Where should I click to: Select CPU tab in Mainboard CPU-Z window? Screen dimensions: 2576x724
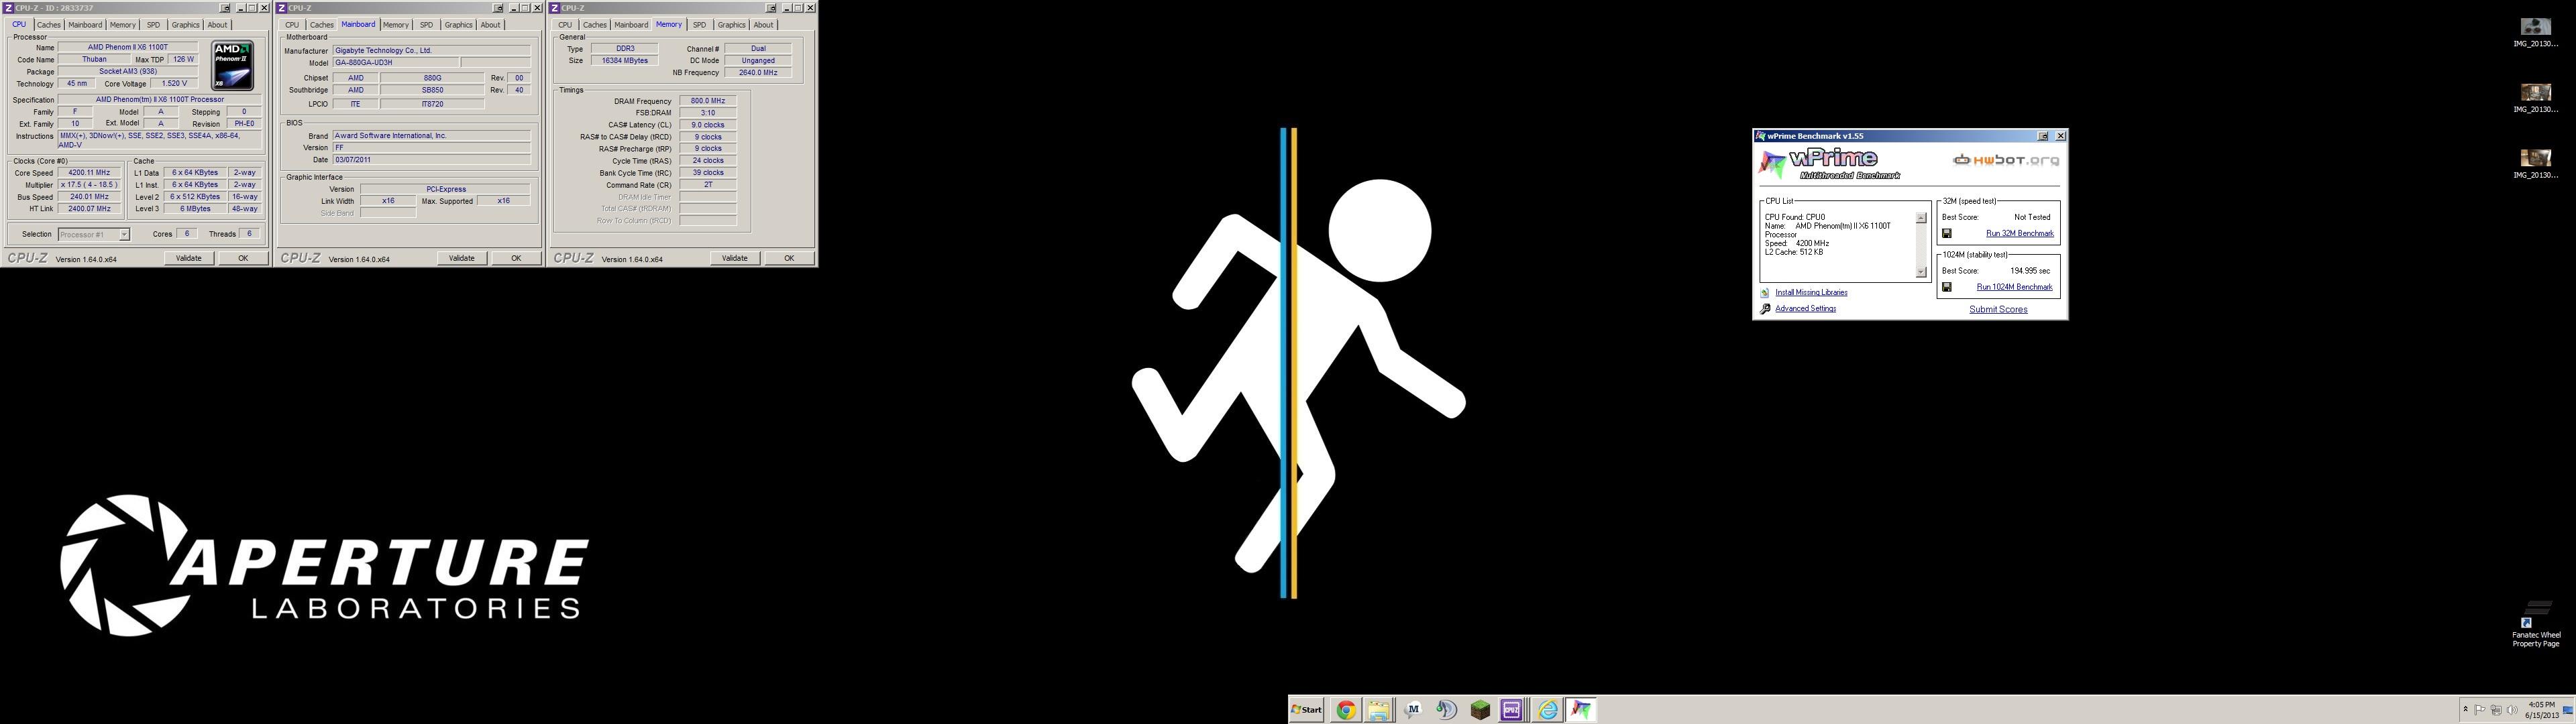(292, 25)
